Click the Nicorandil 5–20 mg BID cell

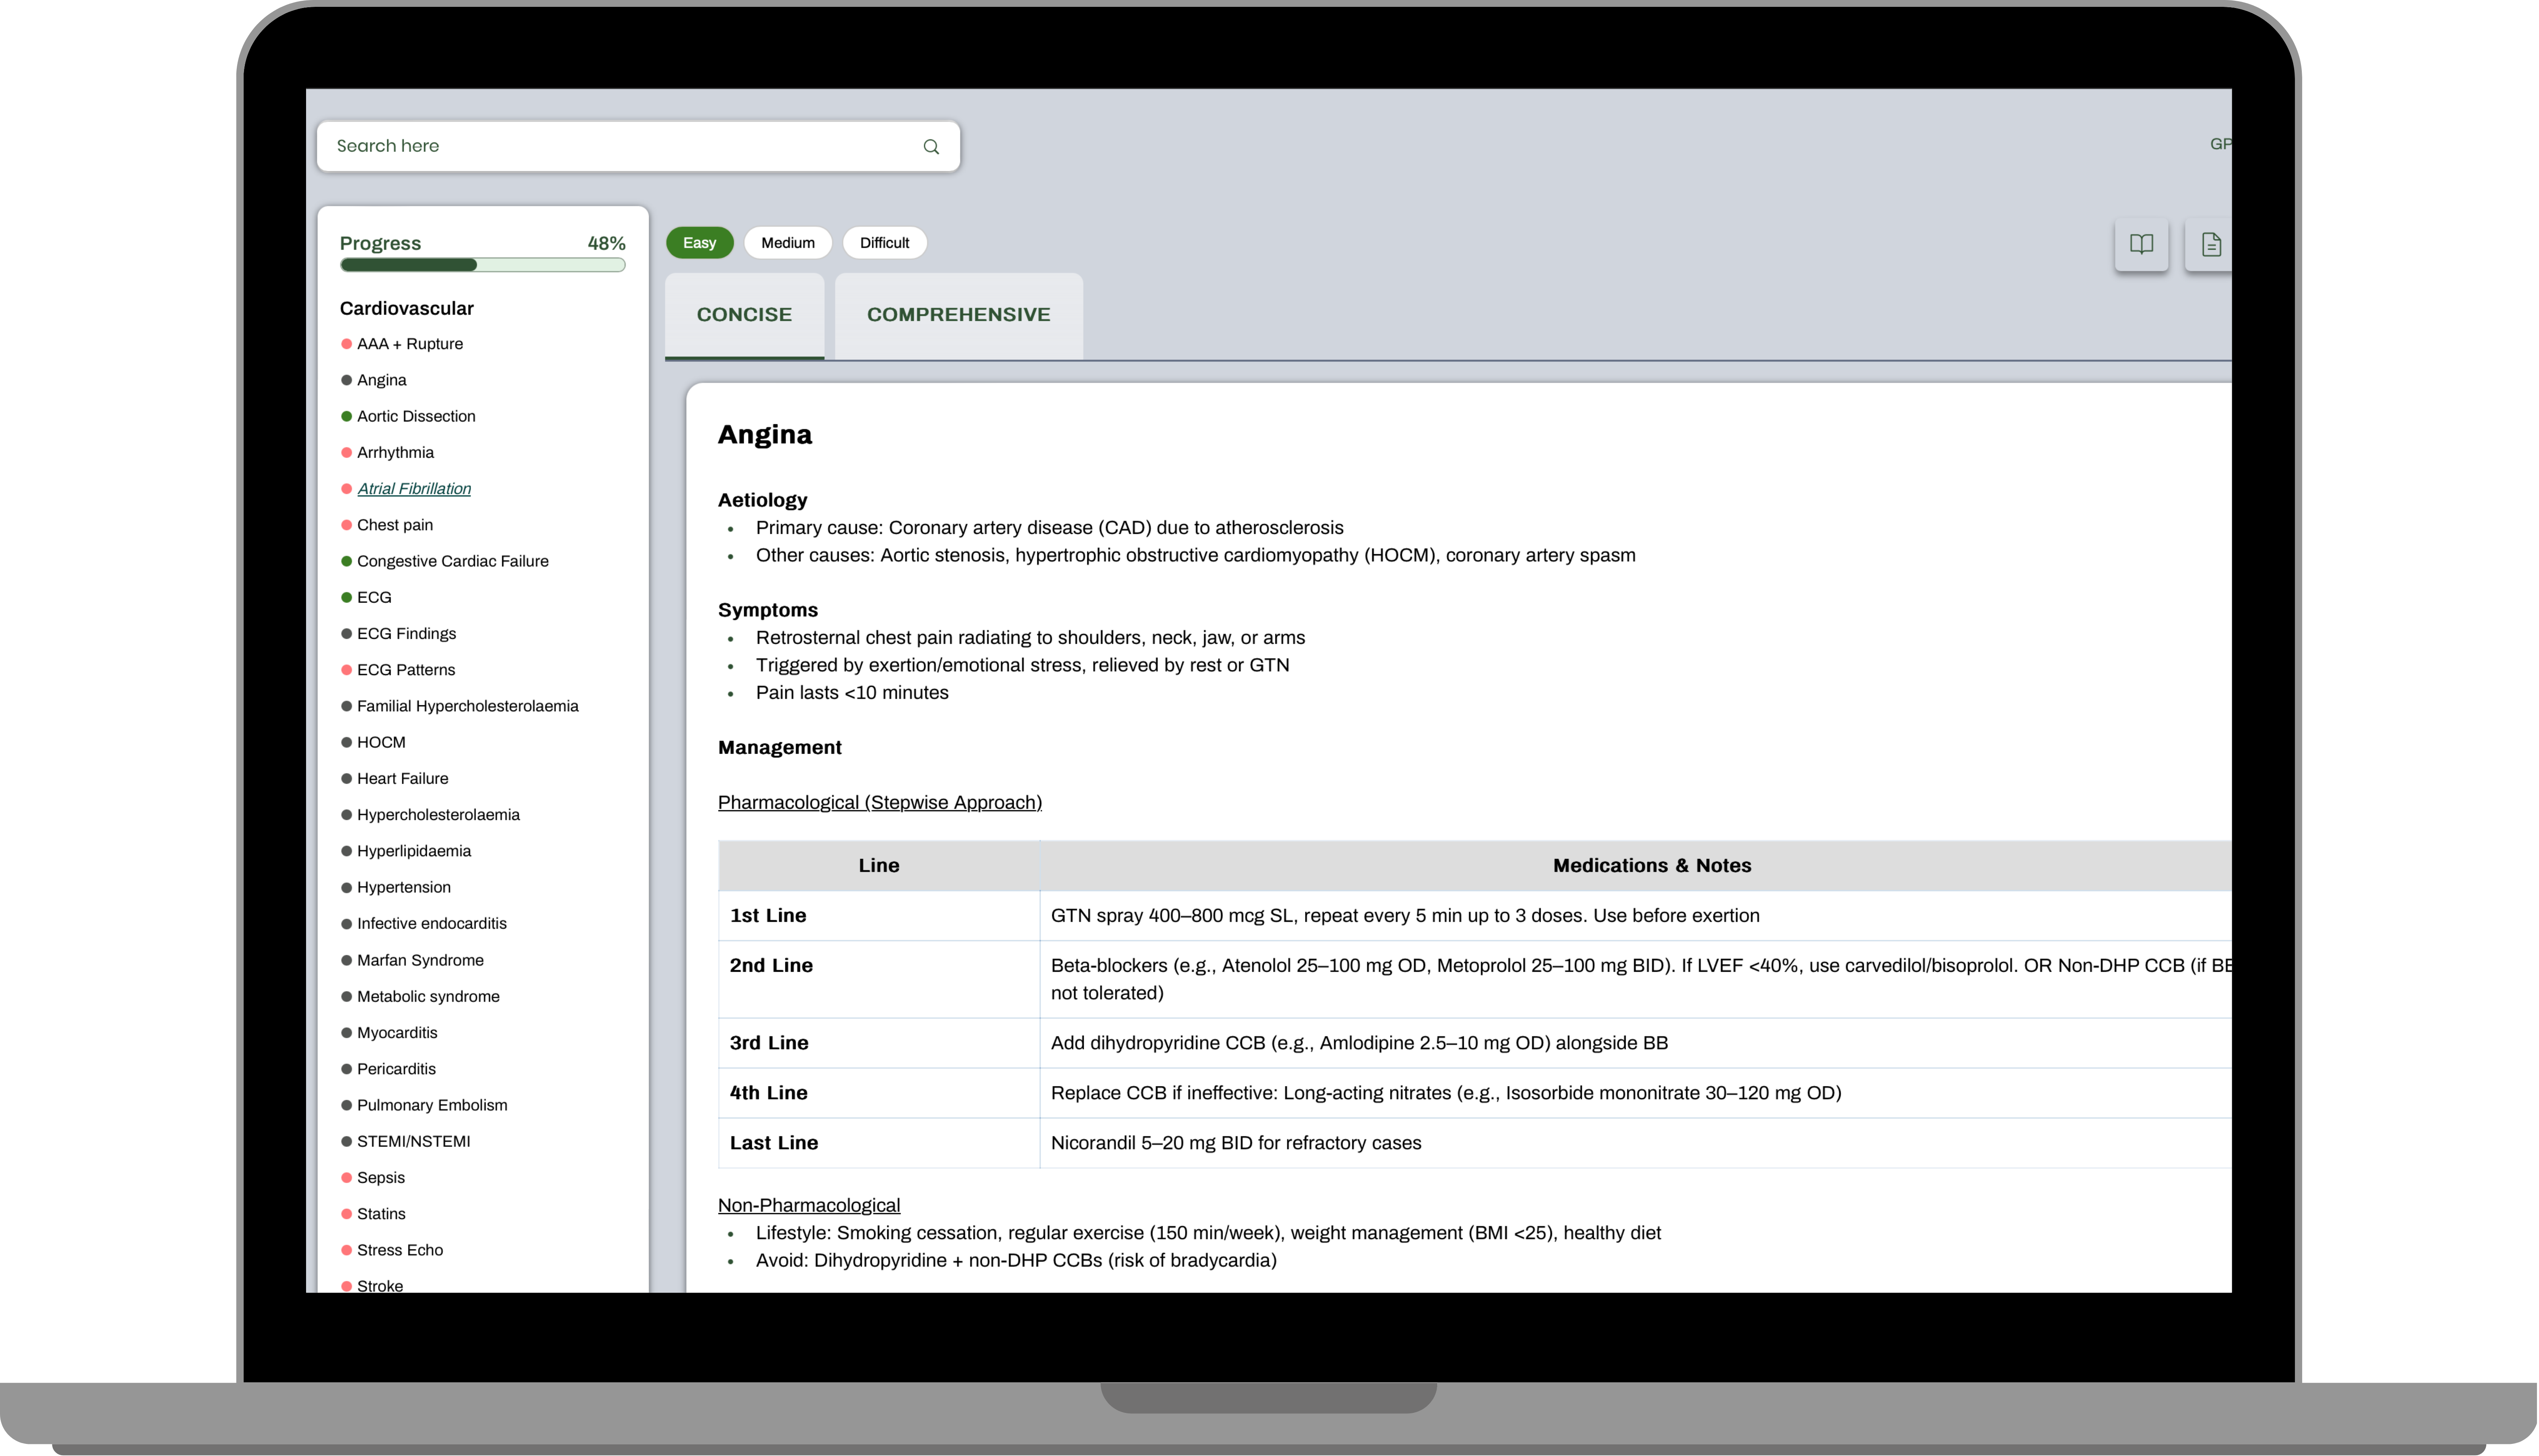tap(1636, 1143)
